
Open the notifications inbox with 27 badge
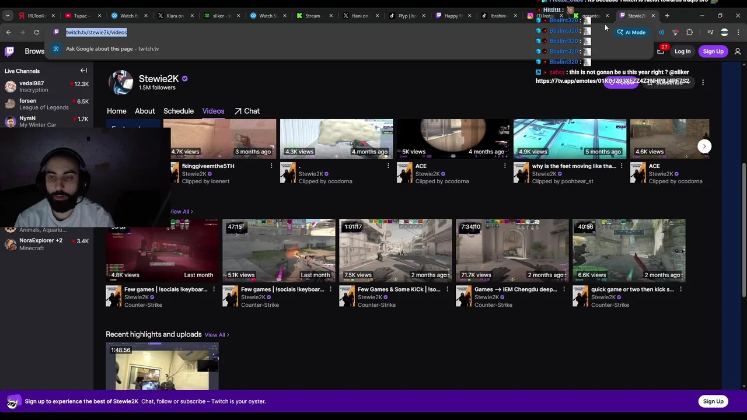(x=661, y=51)
